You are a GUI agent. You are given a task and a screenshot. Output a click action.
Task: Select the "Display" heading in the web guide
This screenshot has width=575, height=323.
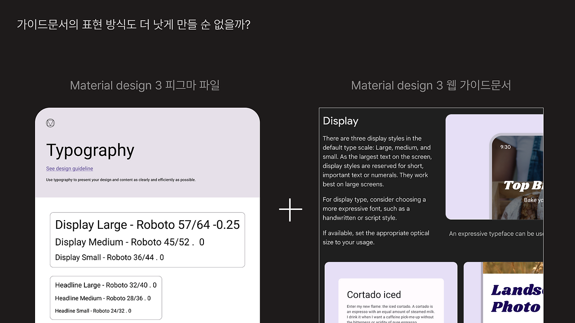click(341, 121)
